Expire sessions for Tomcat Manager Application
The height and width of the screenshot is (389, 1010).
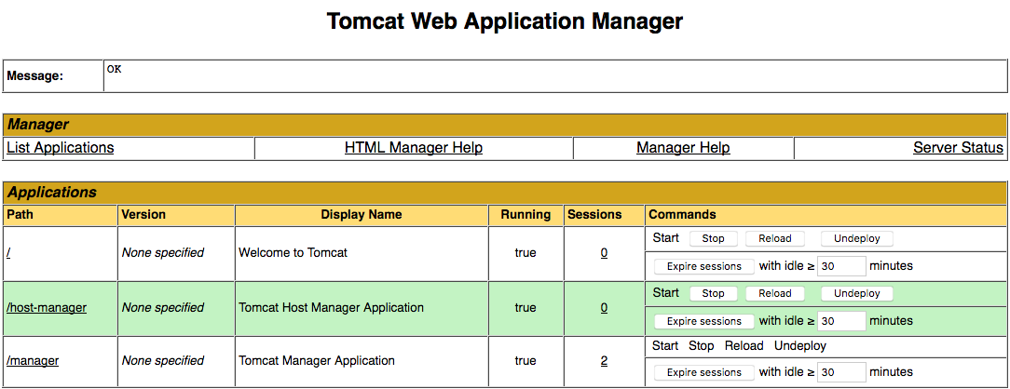(x=704, y=372)
